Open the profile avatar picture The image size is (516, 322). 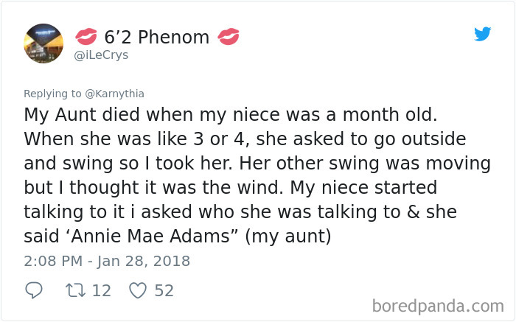(43, 43)
